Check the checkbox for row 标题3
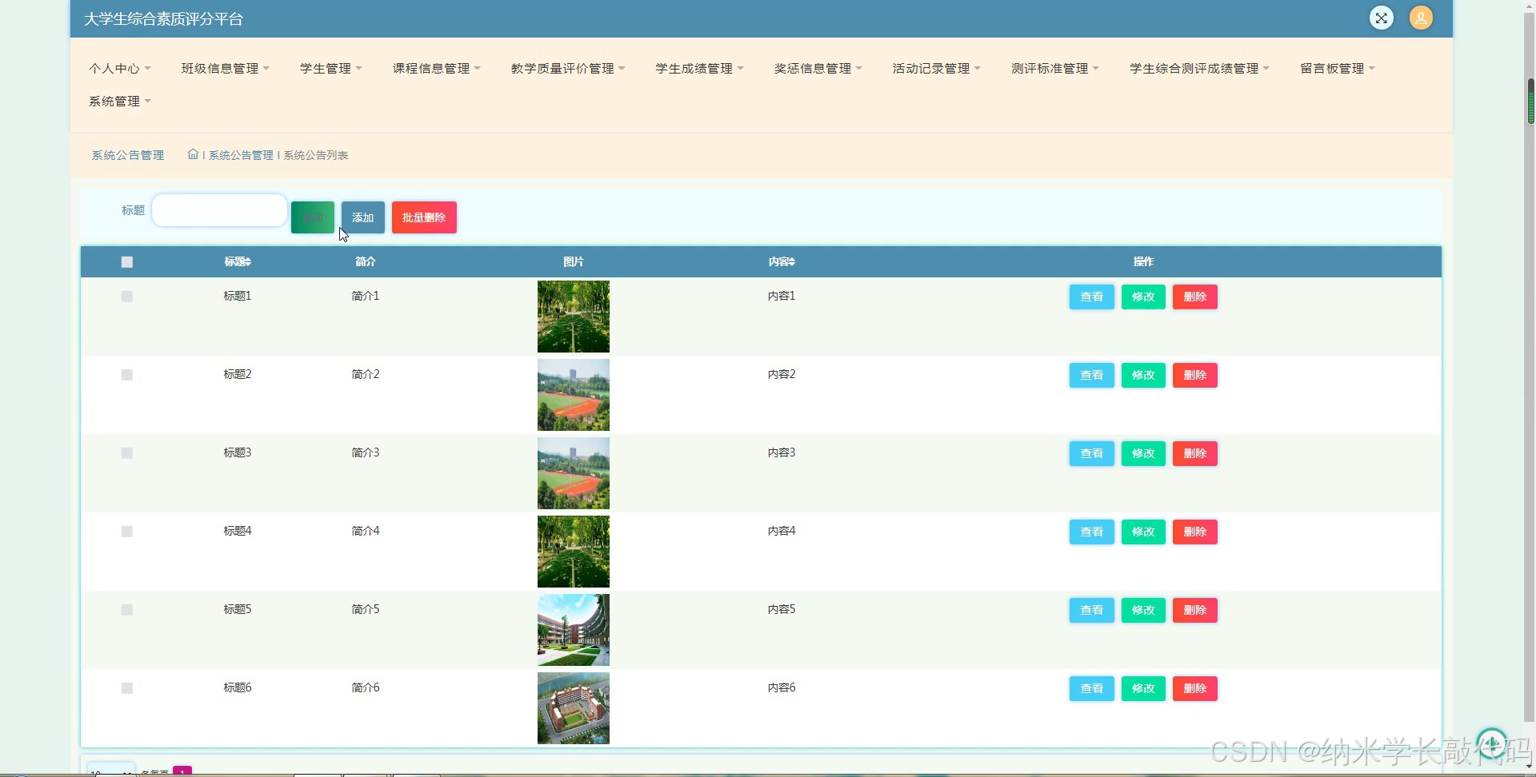Screen dimensions: 1536x777 click(126, 453)
